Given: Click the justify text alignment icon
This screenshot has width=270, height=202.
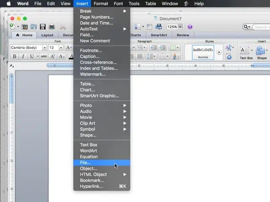Looking at the screenshot, I should (140, 56).
